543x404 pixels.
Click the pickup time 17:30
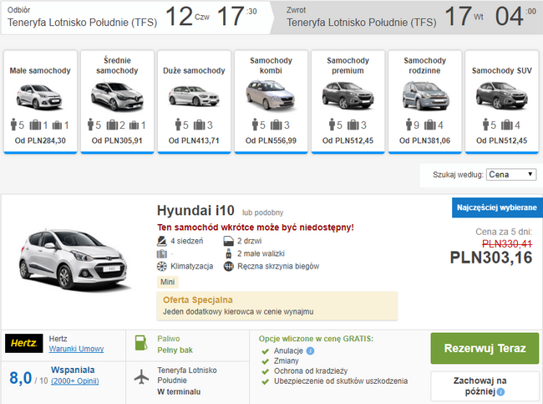[237, 16]
